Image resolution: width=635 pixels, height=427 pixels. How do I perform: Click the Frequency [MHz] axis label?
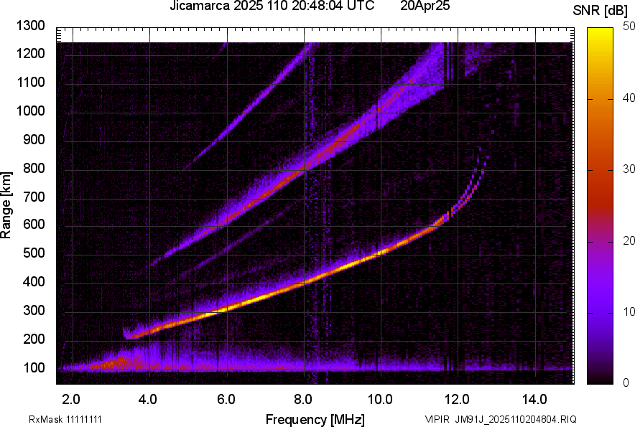[x=315, y=419]
